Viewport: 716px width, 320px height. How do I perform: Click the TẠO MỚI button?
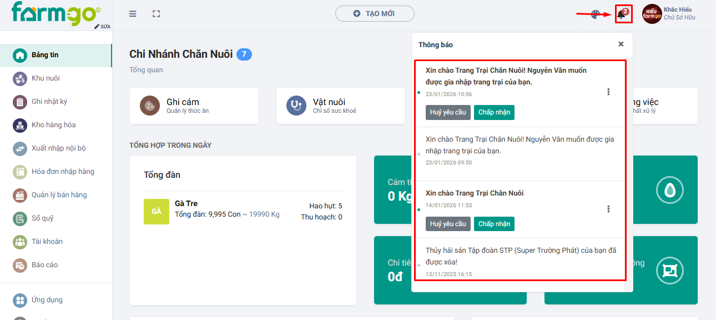(x=375, y=14)
